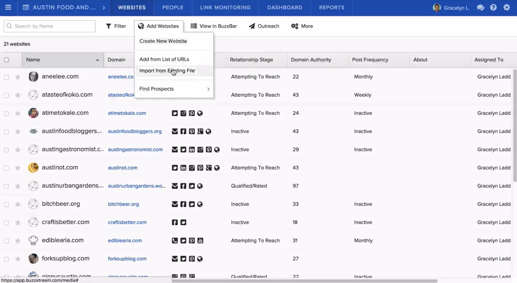Click View in BuzzBar button
Screen dimensions: 517x283
[x=214, y=26]
